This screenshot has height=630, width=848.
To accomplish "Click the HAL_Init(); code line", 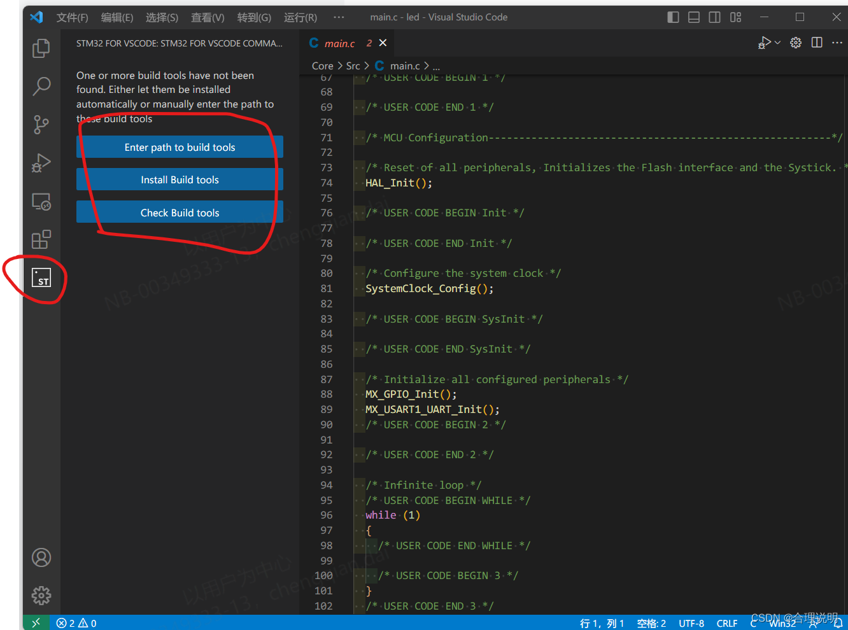I will tap(399, 183).
